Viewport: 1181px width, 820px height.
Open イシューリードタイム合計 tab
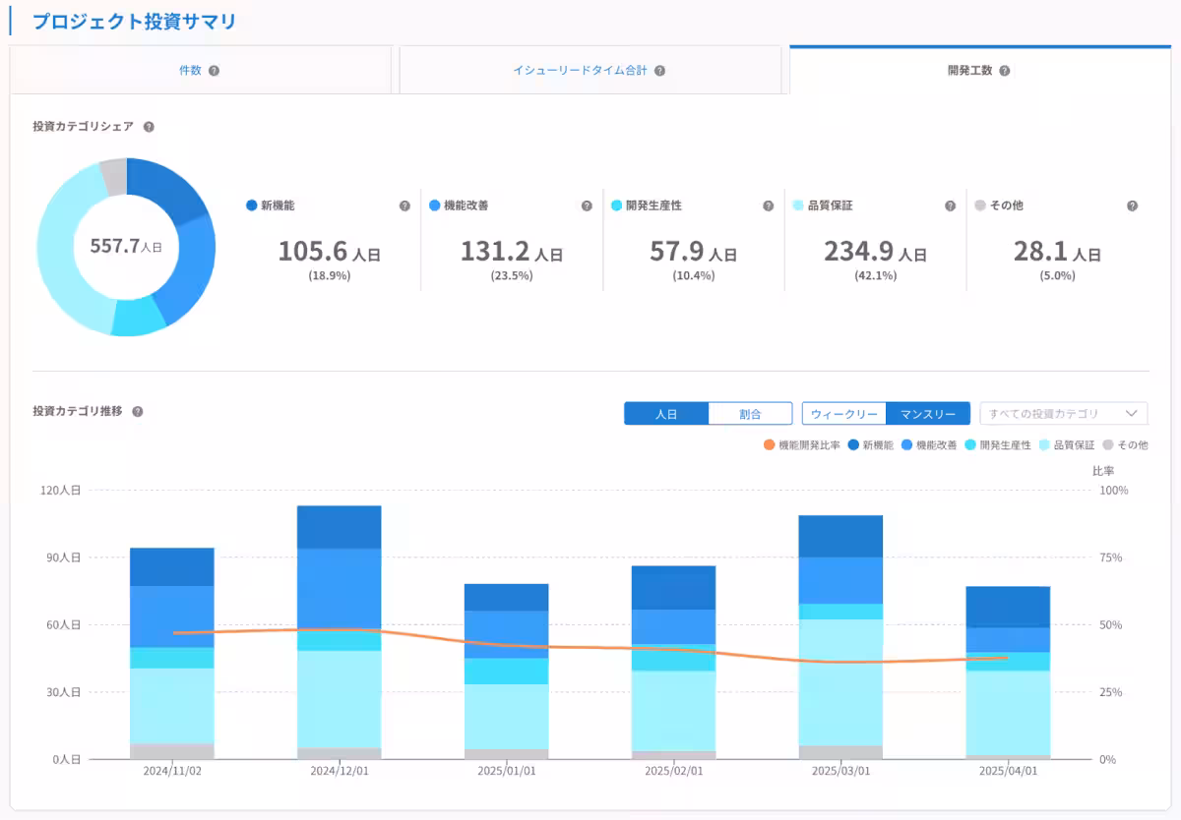(580, 71)
